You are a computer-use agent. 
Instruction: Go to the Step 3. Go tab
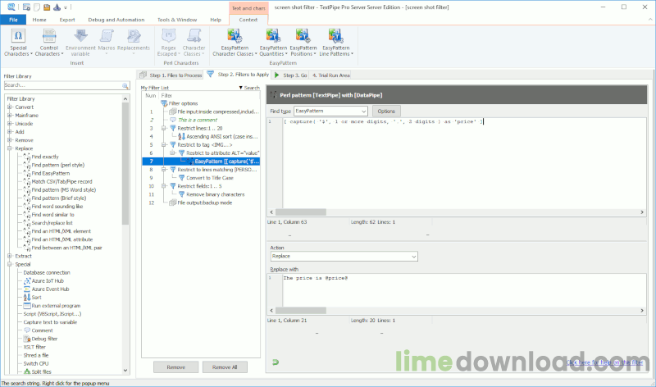(x=290, y=75)
